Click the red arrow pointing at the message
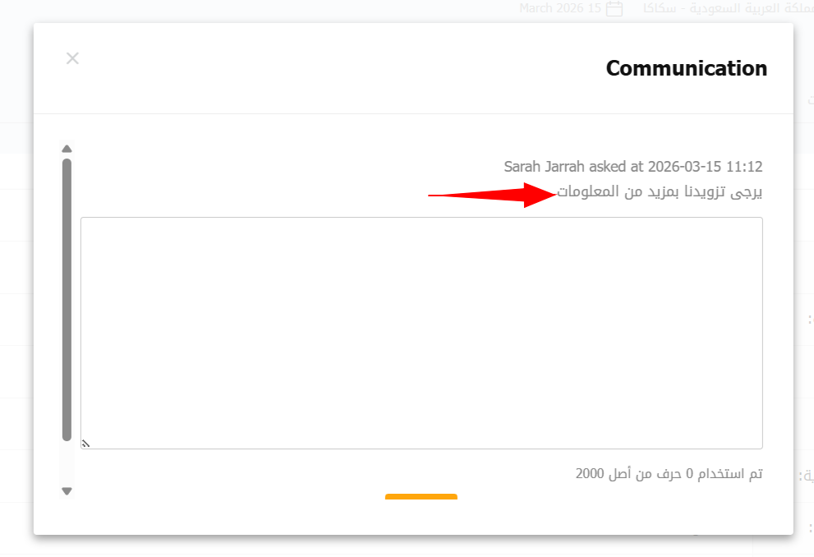 tap(491, 196)
